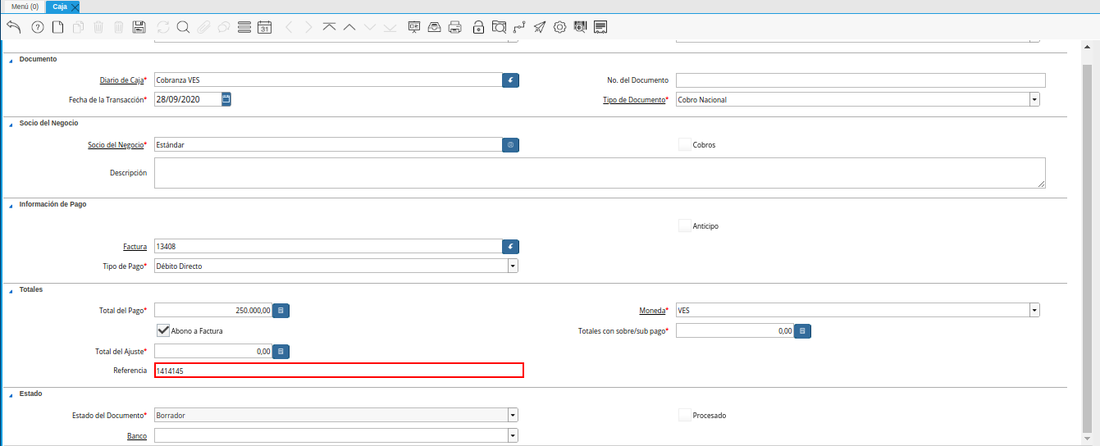1100x446 pixels.
Task: Check the Cobros checkbox
Action: (x=685, y=144)
